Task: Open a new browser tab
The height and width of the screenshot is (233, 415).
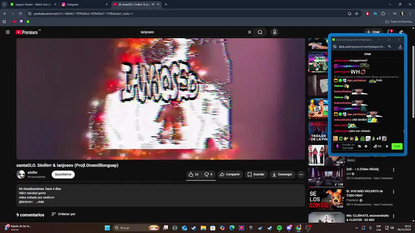Action: [x=166, y=5]
